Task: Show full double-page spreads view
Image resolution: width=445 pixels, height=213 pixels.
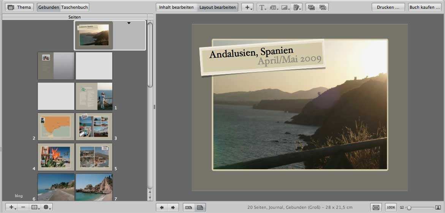Action: click(x=188, y=207)
